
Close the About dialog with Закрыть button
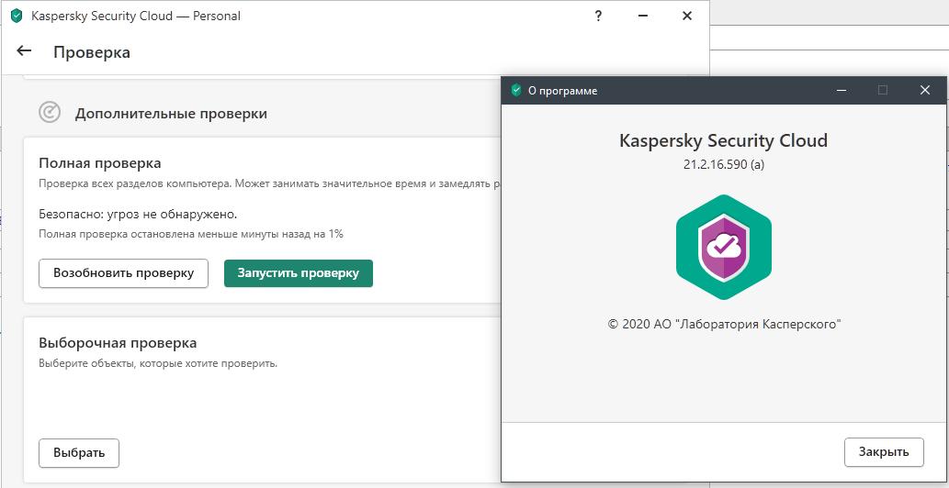click(884, 451)
